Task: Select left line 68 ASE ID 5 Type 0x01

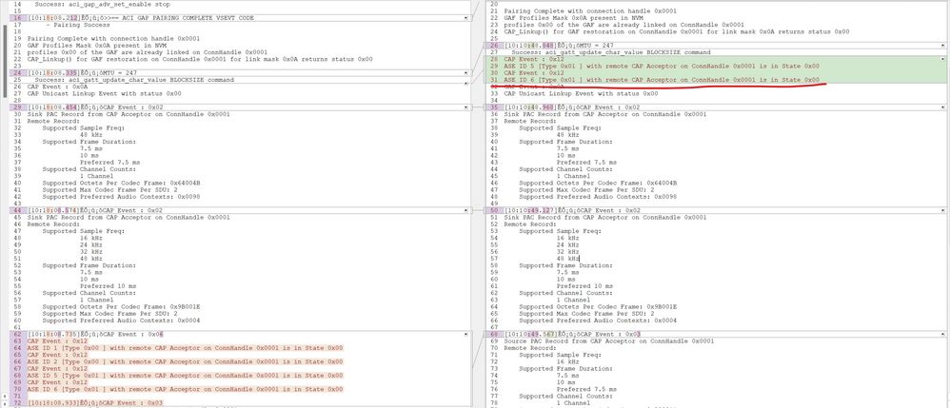Action: coord(185,376)
